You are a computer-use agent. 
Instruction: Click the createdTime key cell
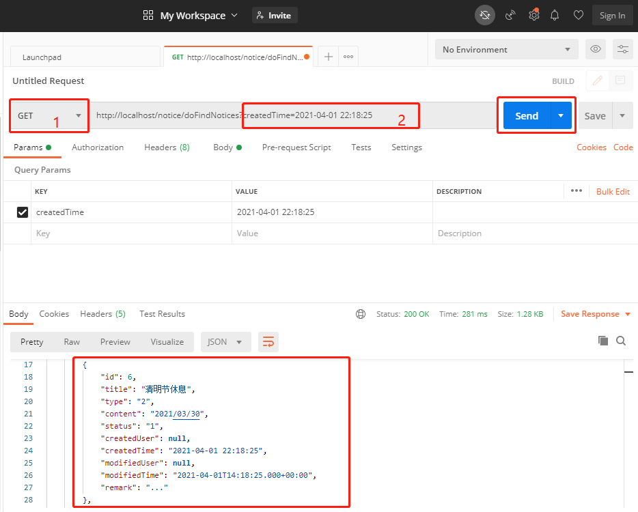[x=131, y=212]
